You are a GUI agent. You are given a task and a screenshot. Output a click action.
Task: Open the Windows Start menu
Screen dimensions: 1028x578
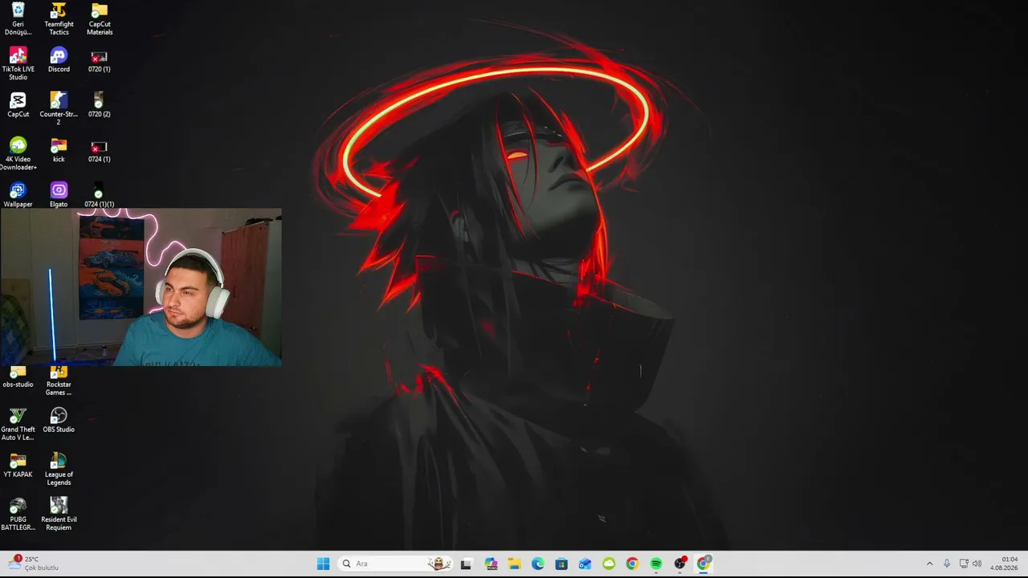pos(323,564)
